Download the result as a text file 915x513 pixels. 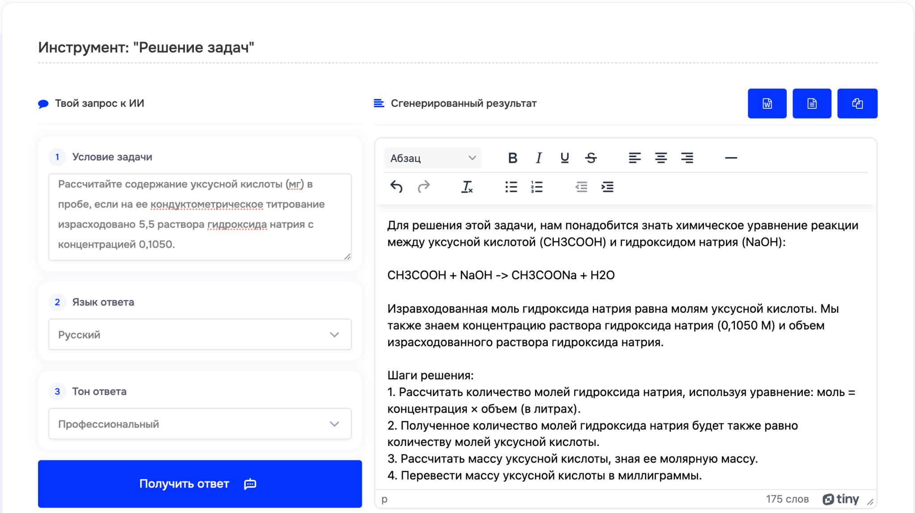[x=812, y=103]
